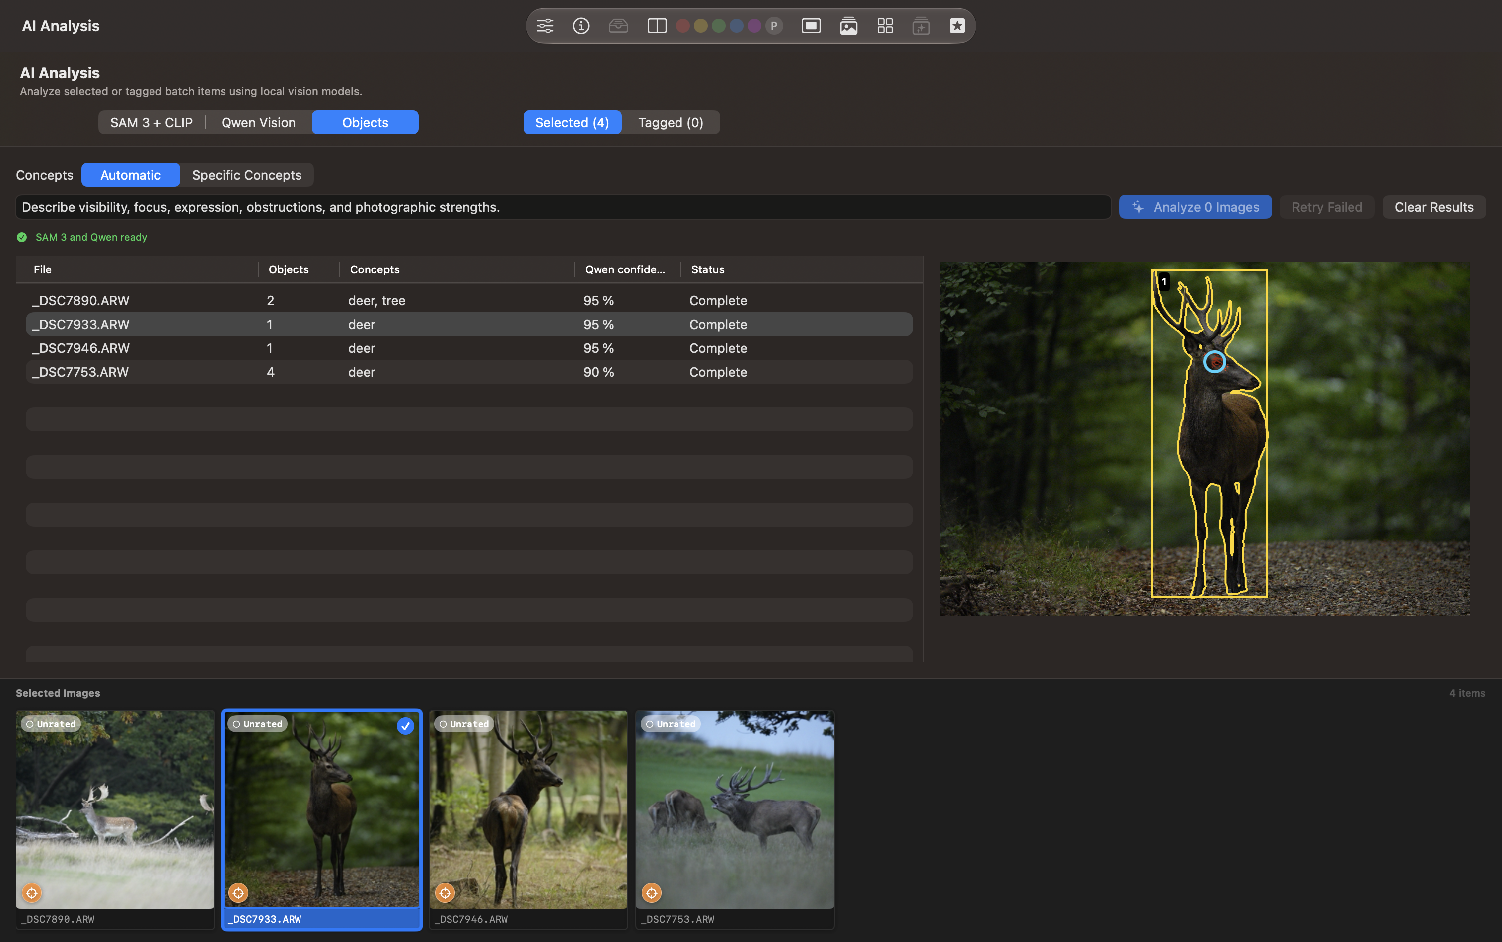Select the _DSC7753.ARW table row
Screen dimensions: 1502x942
pyautogui.click(x=469, y=372)
